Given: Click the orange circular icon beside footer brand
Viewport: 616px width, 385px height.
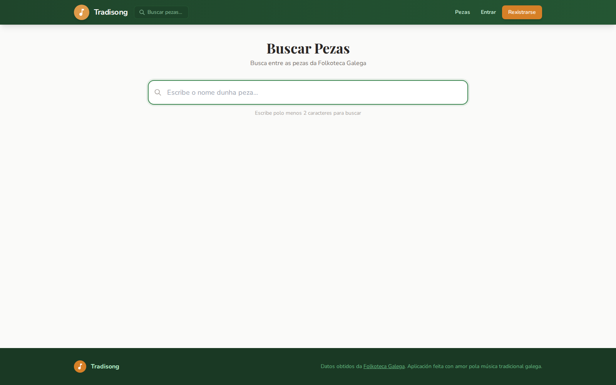Looking at the screenshot, I should coord(80,367).
